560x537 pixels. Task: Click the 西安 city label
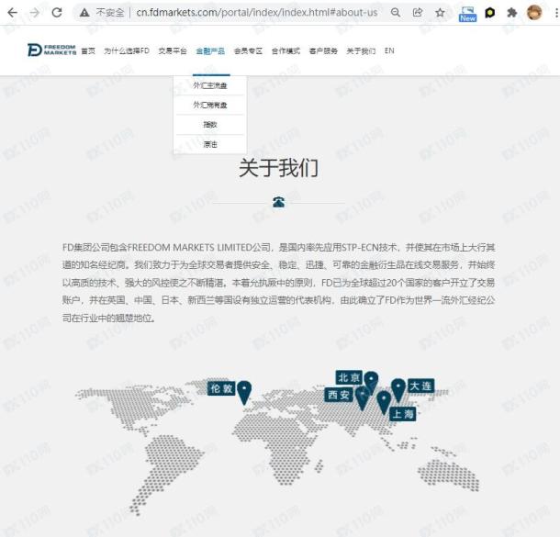pos(338,395)
